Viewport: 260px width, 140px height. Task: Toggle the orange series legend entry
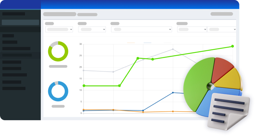(x=131, y=43)
